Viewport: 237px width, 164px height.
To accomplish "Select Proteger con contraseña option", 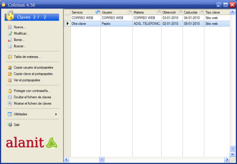I will [x=32, y=91].
